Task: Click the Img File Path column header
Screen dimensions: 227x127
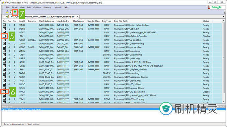Action: pos(121,21)
